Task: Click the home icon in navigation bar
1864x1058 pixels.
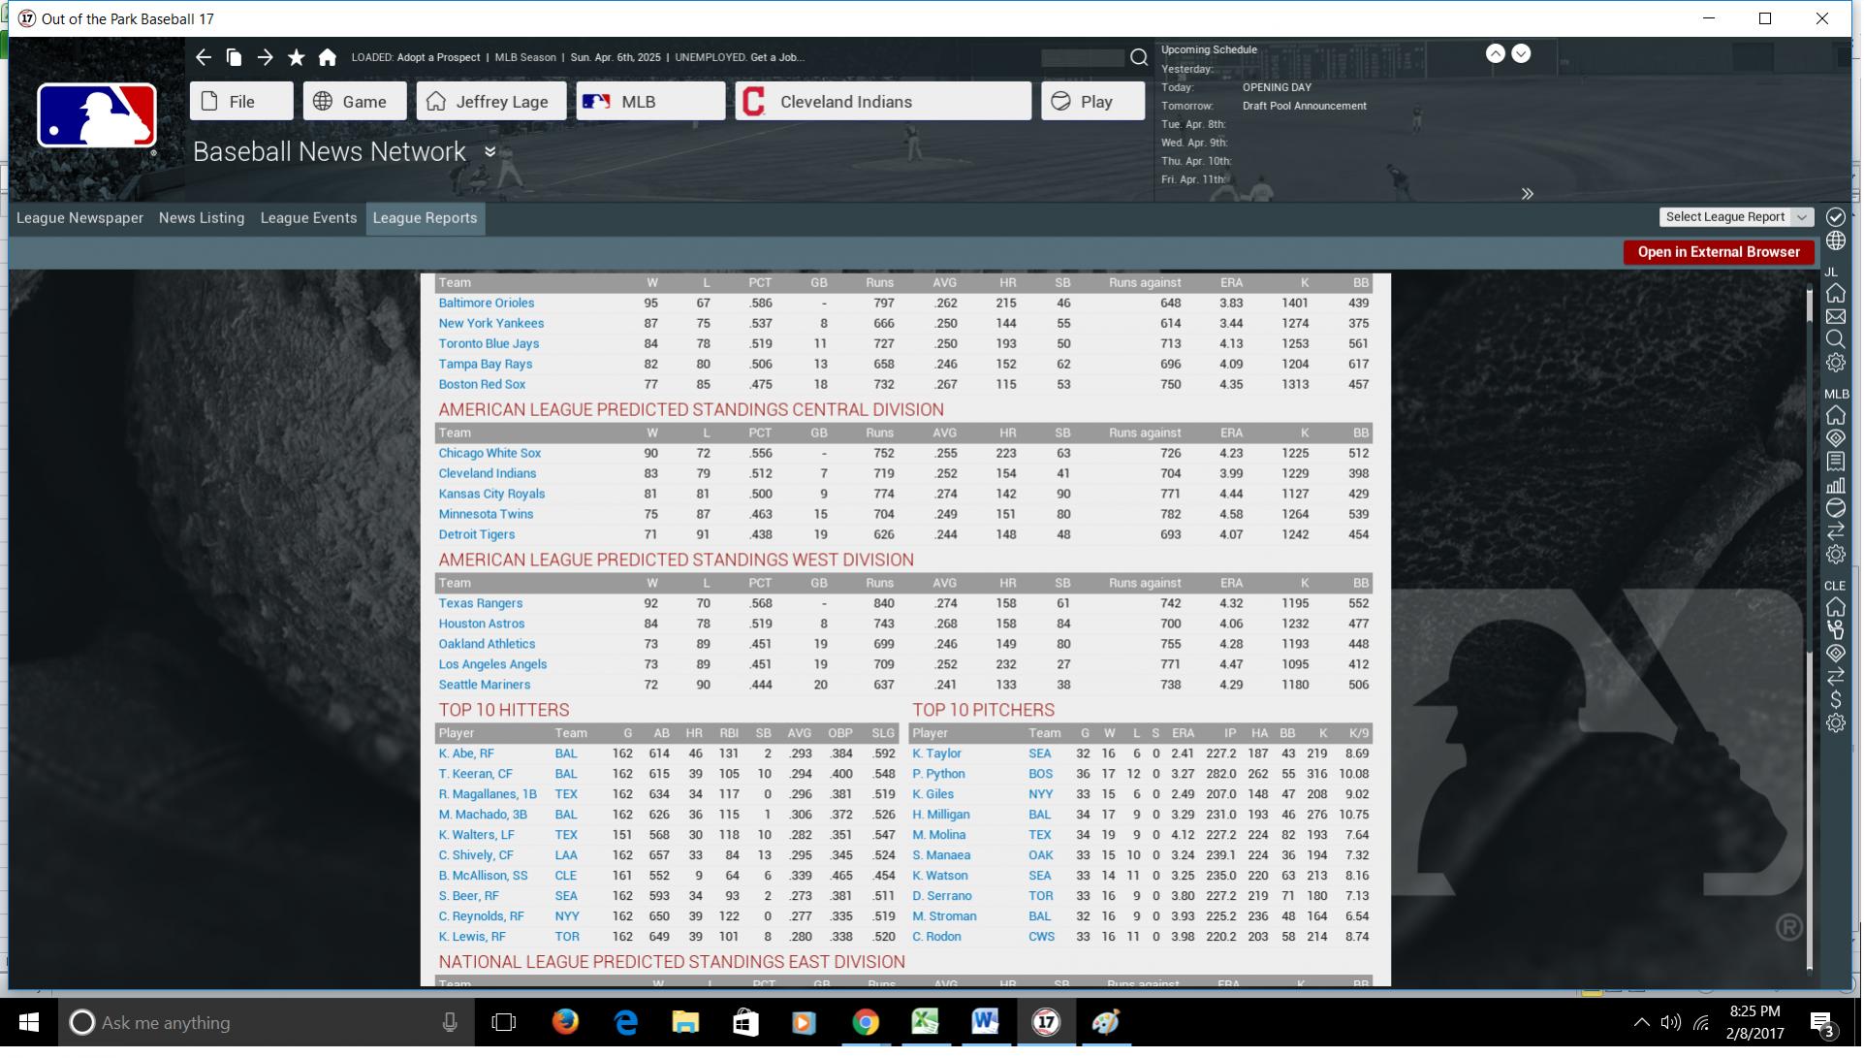Action: click(x=328, y=57)
